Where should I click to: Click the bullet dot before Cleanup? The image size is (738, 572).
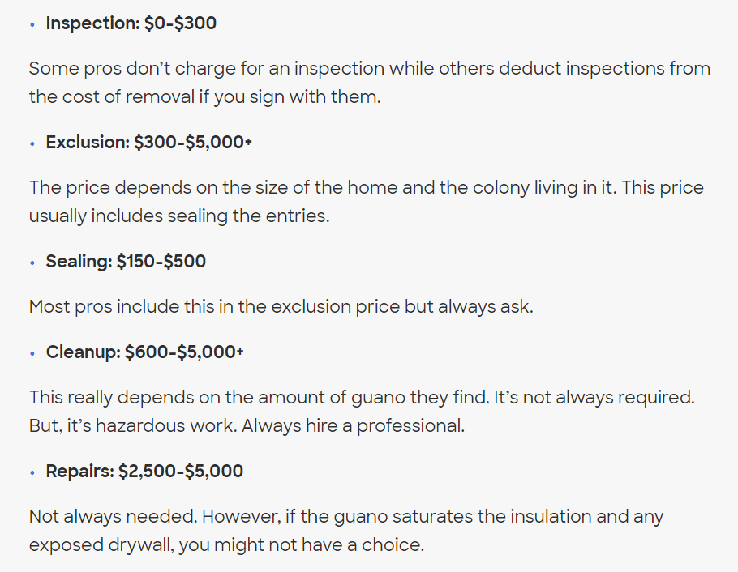click(x=32, y=353)
